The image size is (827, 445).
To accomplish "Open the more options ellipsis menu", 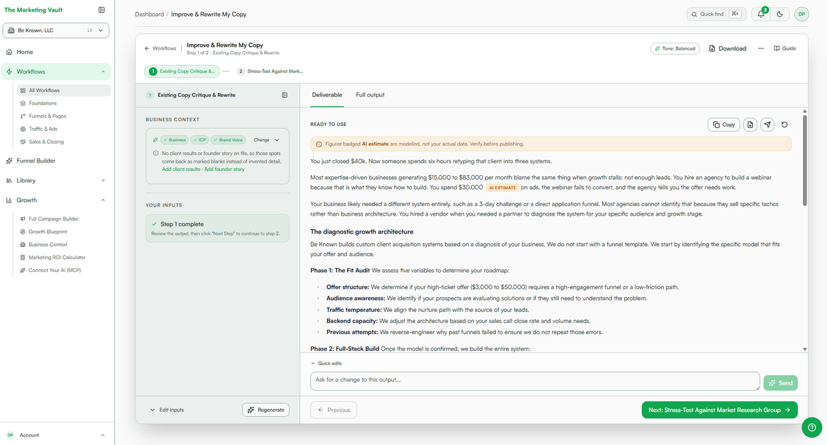I will tap(761, 48).
